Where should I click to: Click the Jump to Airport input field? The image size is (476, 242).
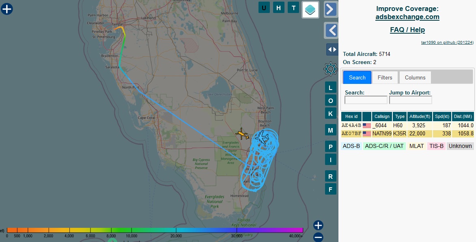(410, 100)
